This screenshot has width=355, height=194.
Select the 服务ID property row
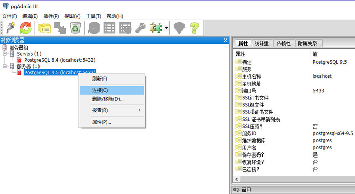[x=295, y=134]
